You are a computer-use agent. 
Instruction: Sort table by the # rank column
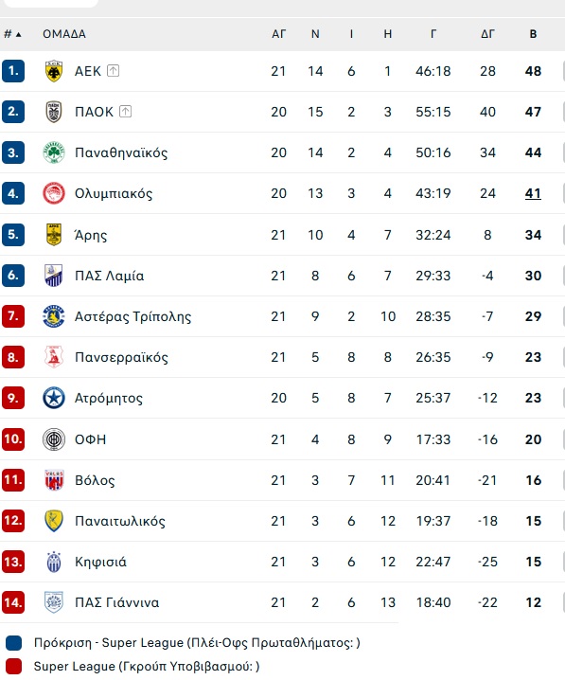12,34
